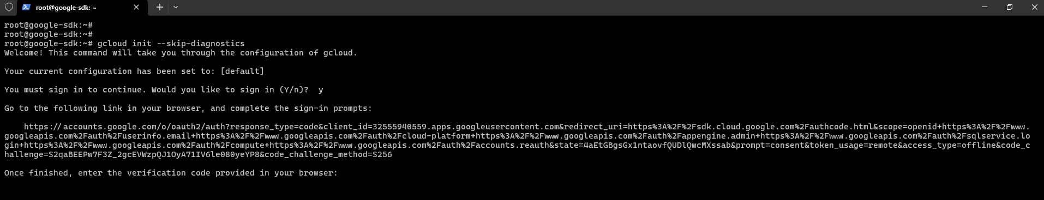Click the accounts.google.com OAuth sign-in URL
Image resolution: width=1044 pixels, height=200 pixels.
pos(517,140)
